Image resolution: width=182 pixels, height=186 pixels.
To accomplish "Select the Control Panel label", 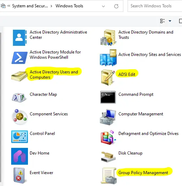I will tap(42, 134).
